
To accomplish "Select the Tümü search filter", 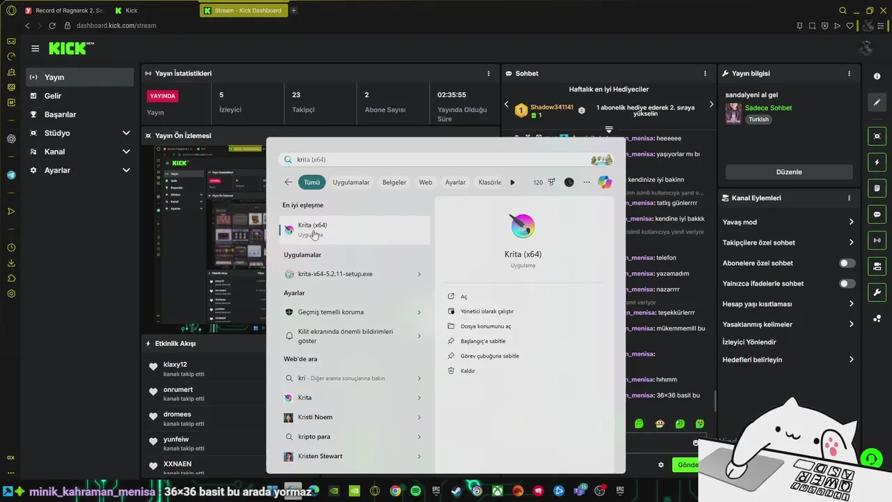I will point(312,183).
